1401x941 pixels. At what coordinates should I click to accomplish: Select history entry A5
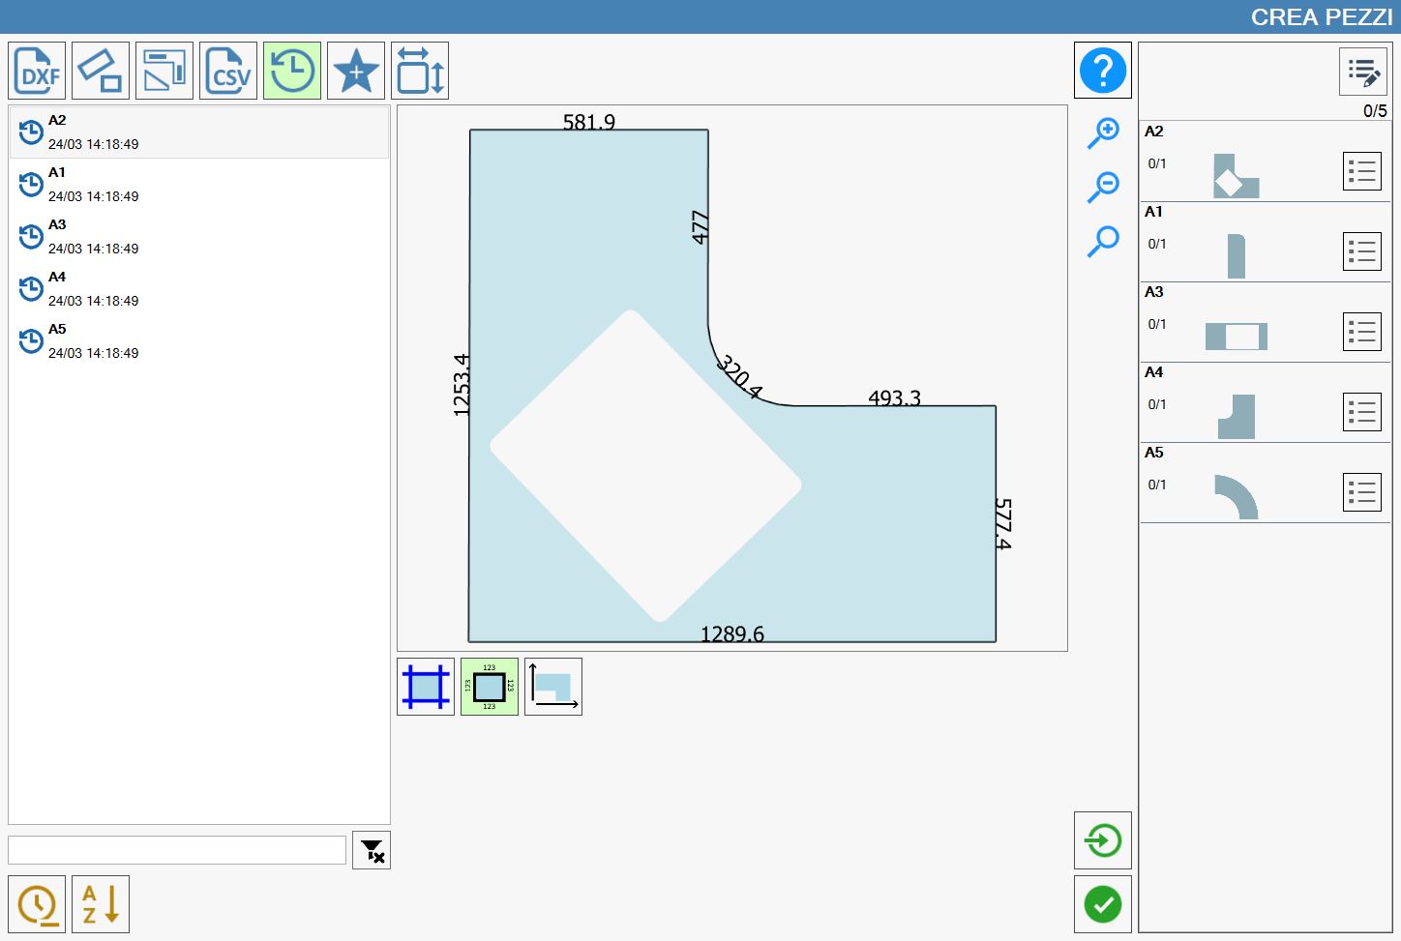point(199,341)
